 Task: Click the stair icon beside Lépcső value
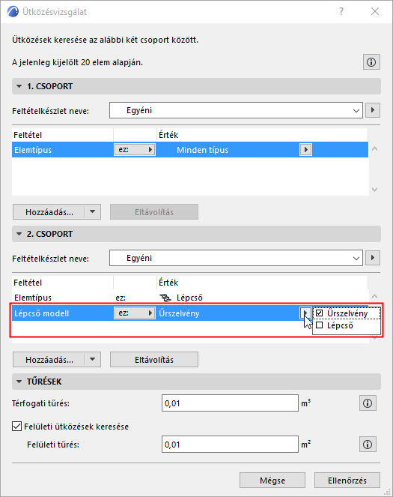tap(165, 298)
